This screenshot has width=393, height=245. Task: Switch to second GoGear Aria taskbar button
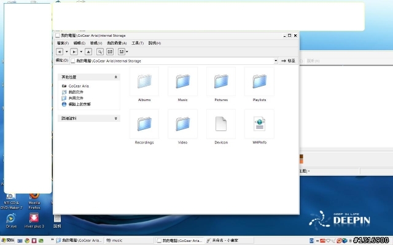coord(179,241)
